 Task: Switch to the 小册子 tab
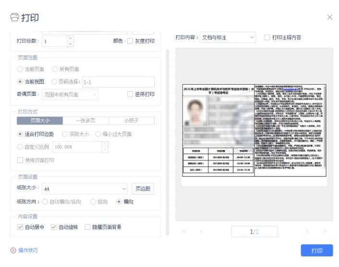pos(131,121)
